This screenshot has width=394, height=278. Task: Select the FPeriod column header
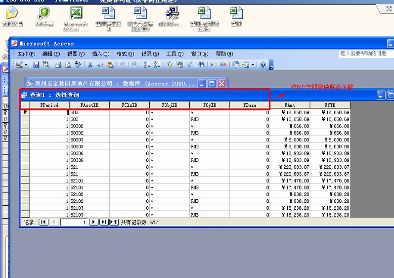pyautogui.click(x=49, y=105)
